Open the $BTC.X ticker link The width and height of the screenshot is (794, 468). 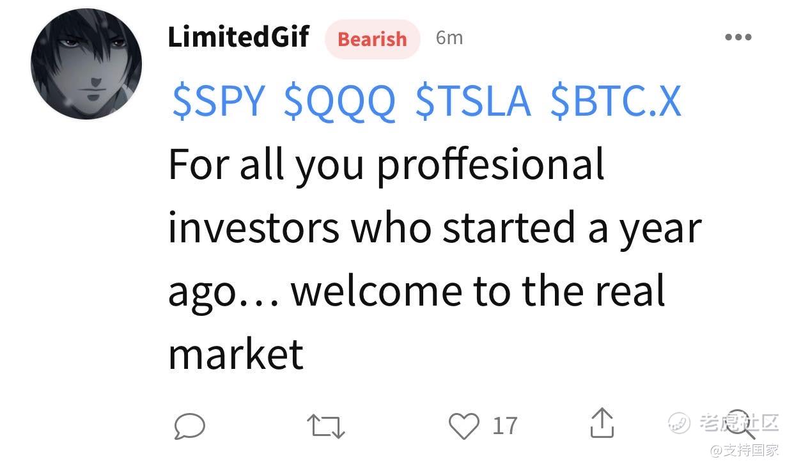pos(616,101)
